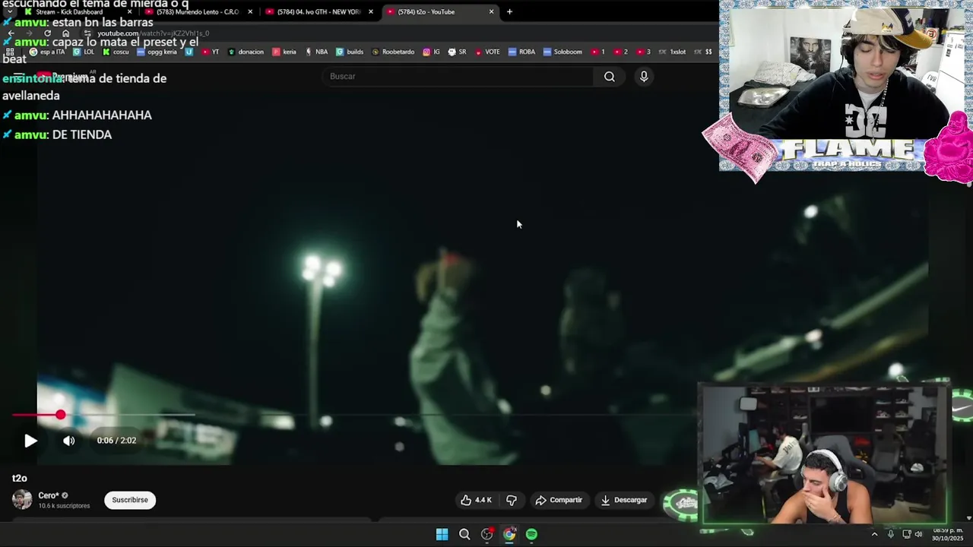973x547 pixels.
Task: Seek using the red progress bar handle
Action: point(60,415)
